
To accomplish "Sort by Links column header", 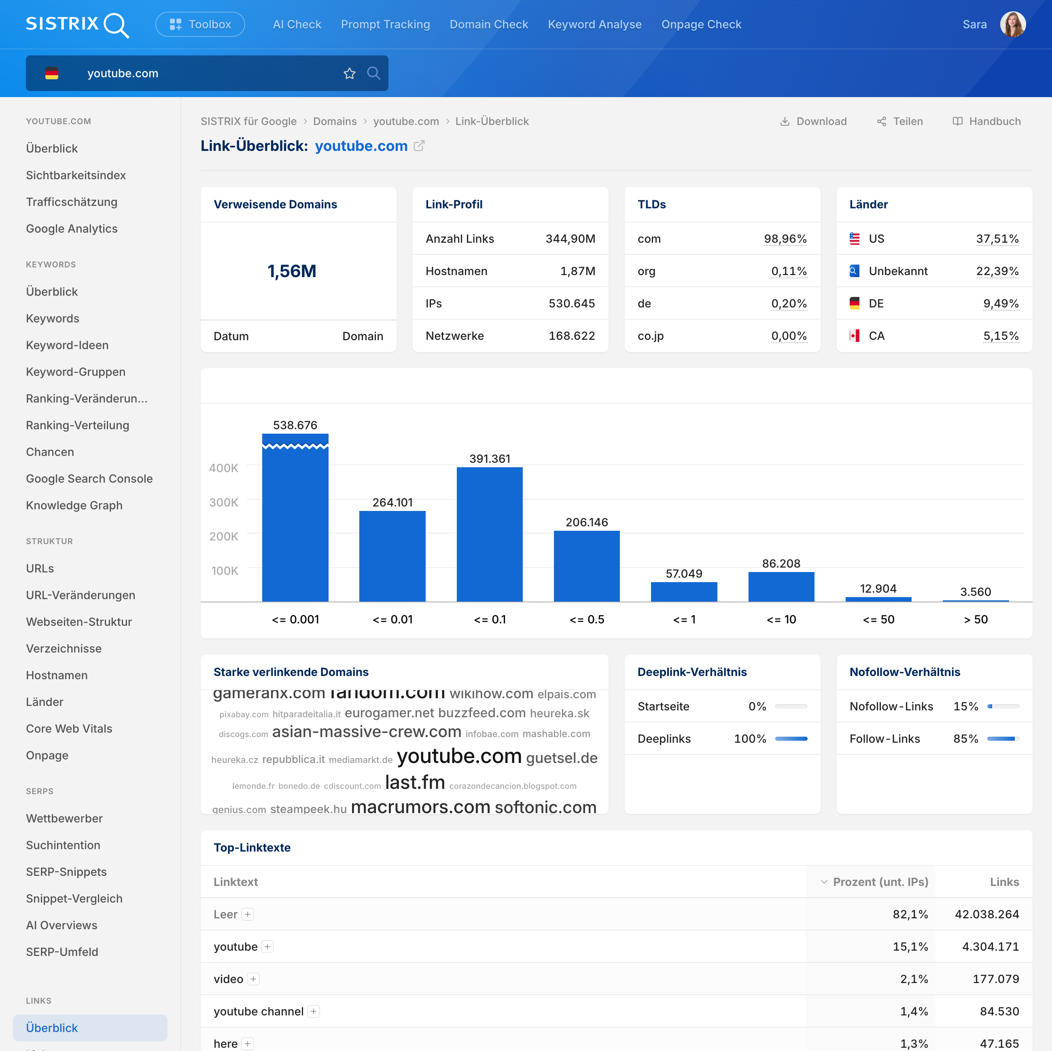I will pos(1004,882).
